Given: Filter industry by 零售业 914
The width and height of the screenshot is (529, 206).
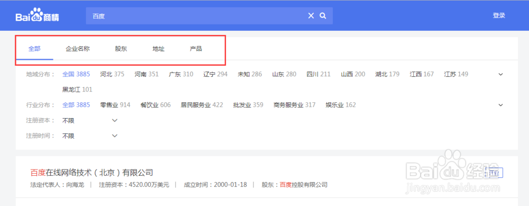Looking at the screenshot, I should [115, 105].
